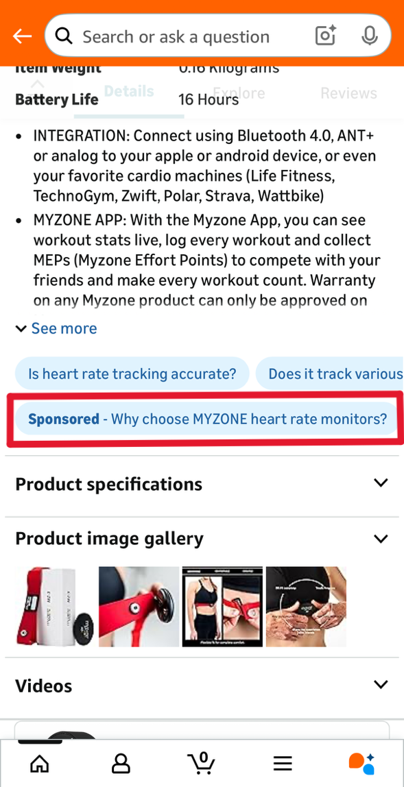
Task: Expand the See more product description
Action: [x=56, y=328]
